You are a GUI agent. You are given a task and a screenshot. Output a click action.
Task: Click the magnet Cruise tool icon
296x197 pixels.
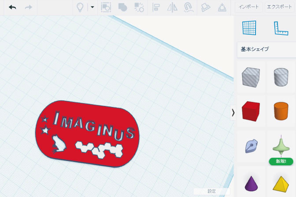(x=188, y=7)
